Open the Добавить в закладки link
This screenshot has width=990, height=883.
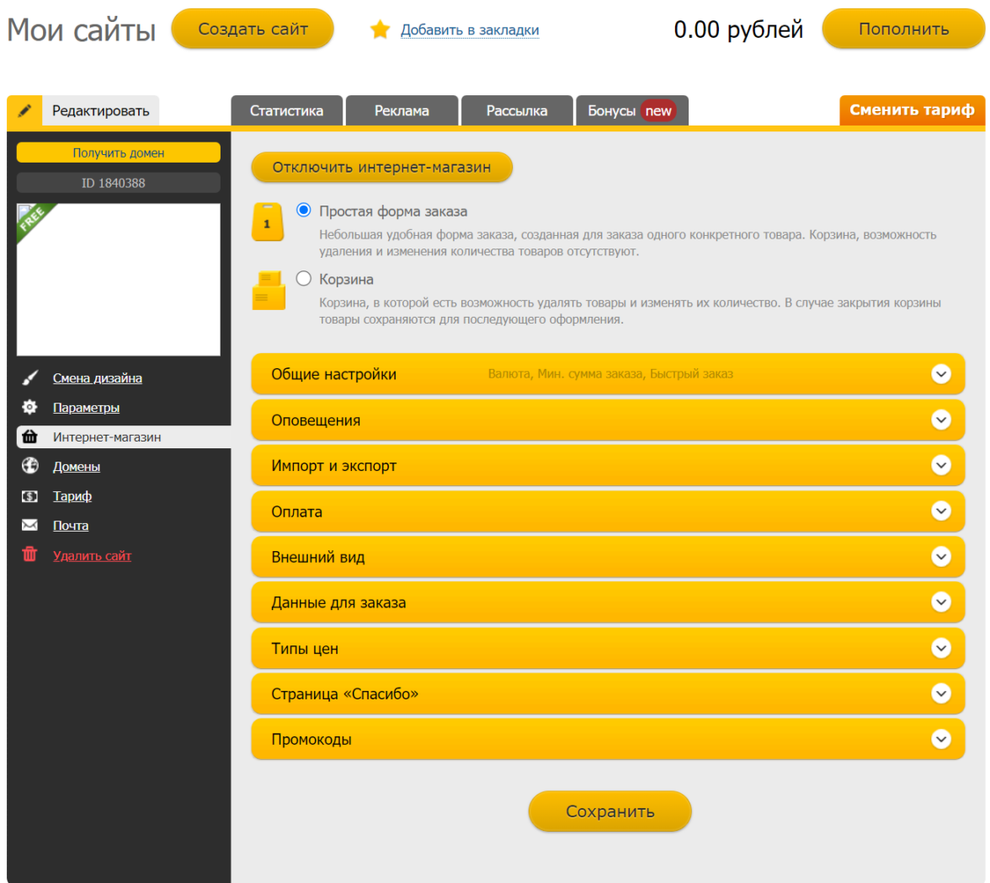pos(470,29)
